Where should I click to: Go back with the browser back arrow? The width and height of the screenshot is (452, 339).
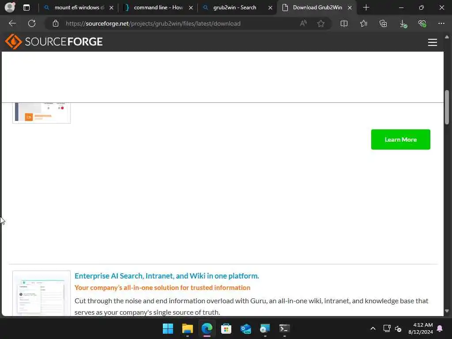[12, 23]
